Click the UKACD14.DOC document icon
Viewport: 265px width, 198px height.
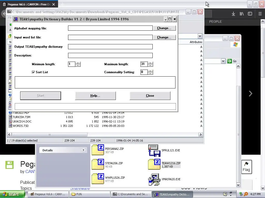pyautogui.click(x=10, y=121)
